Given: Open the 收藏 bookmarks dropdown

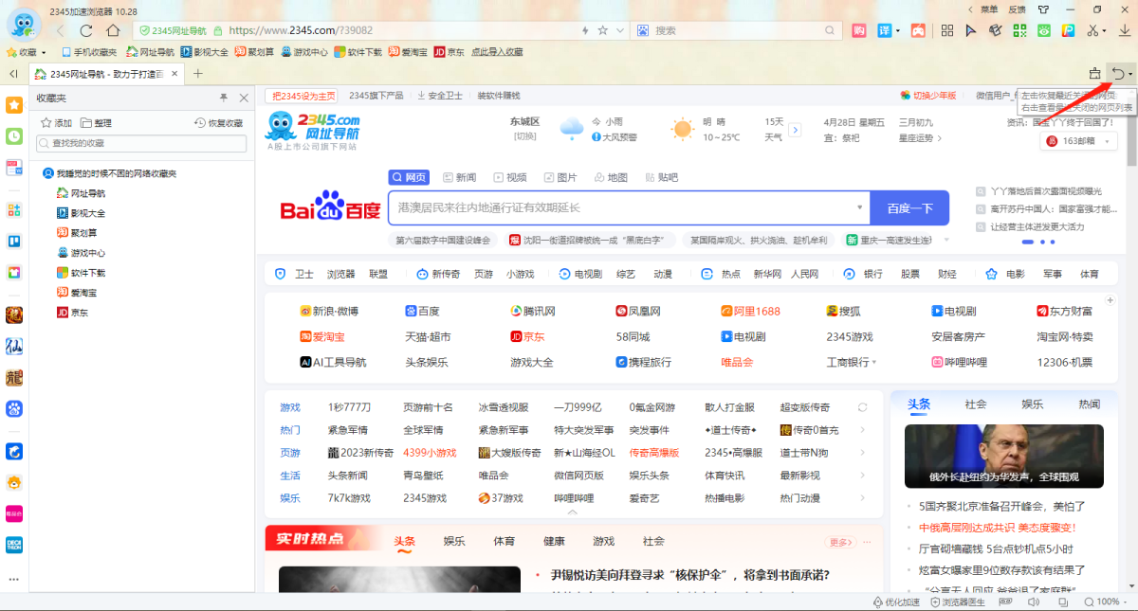Looking at the screenshot, I should [27, 52].
